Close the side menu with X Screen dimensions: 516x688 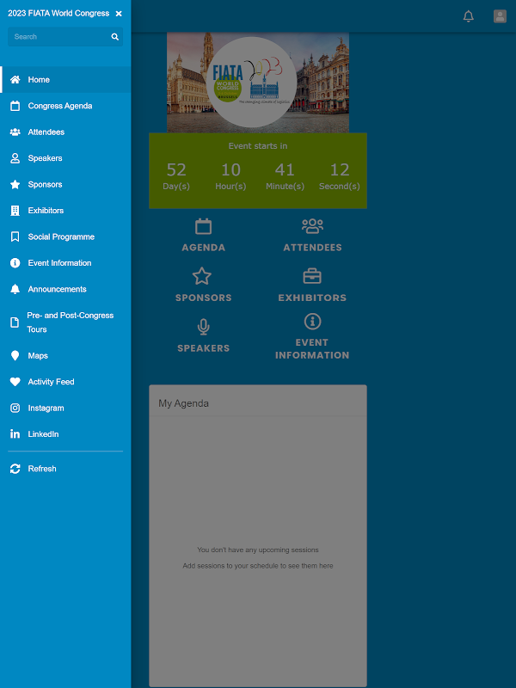[119, 14]
